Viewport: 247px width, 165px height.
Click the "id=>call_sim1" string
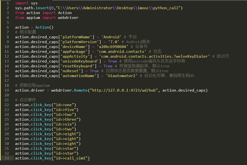70,158
